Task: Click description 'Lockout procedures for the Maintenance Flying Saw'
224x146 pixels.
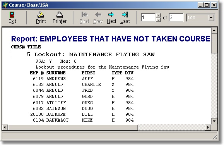Action: [102, 67]
